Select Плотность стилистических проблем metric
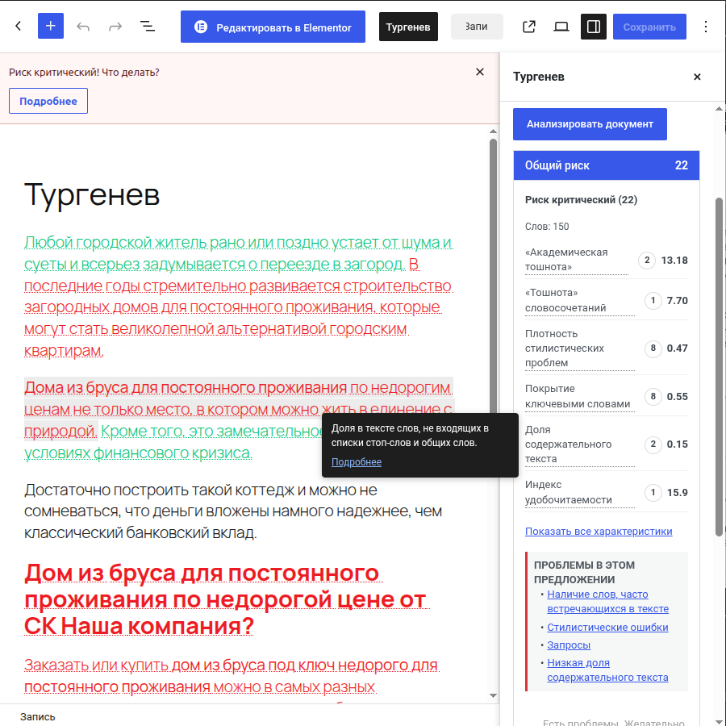The height and width of the screenshot is (726, 726). pyautogui.click(x=579, y=348)
